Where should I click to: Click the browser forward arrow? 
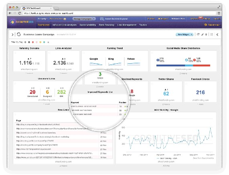pos(14,13)
